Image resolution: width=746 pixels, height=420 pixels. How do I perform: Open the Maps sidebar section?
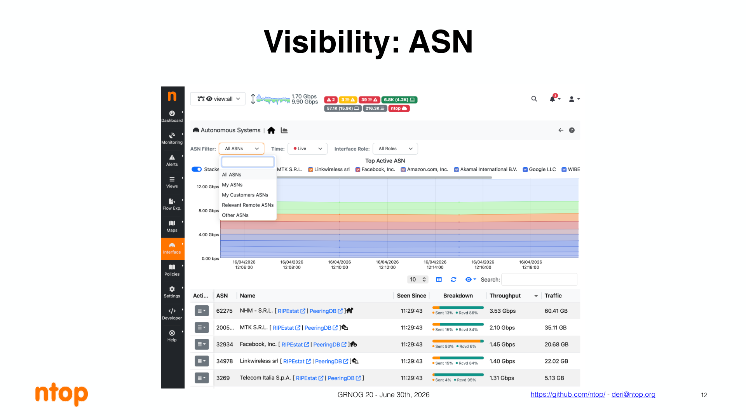click(x=172, y=226)
